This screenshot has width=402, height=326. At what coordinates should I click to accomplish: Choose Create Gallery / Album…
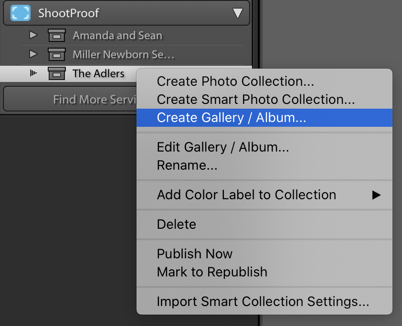(x=264, y=118)
